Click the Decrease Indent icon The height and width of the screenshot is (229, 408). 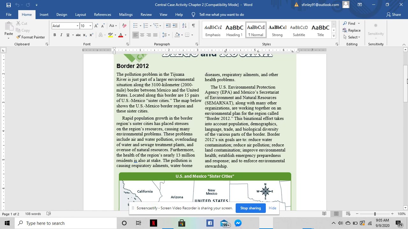pos(168,26)
